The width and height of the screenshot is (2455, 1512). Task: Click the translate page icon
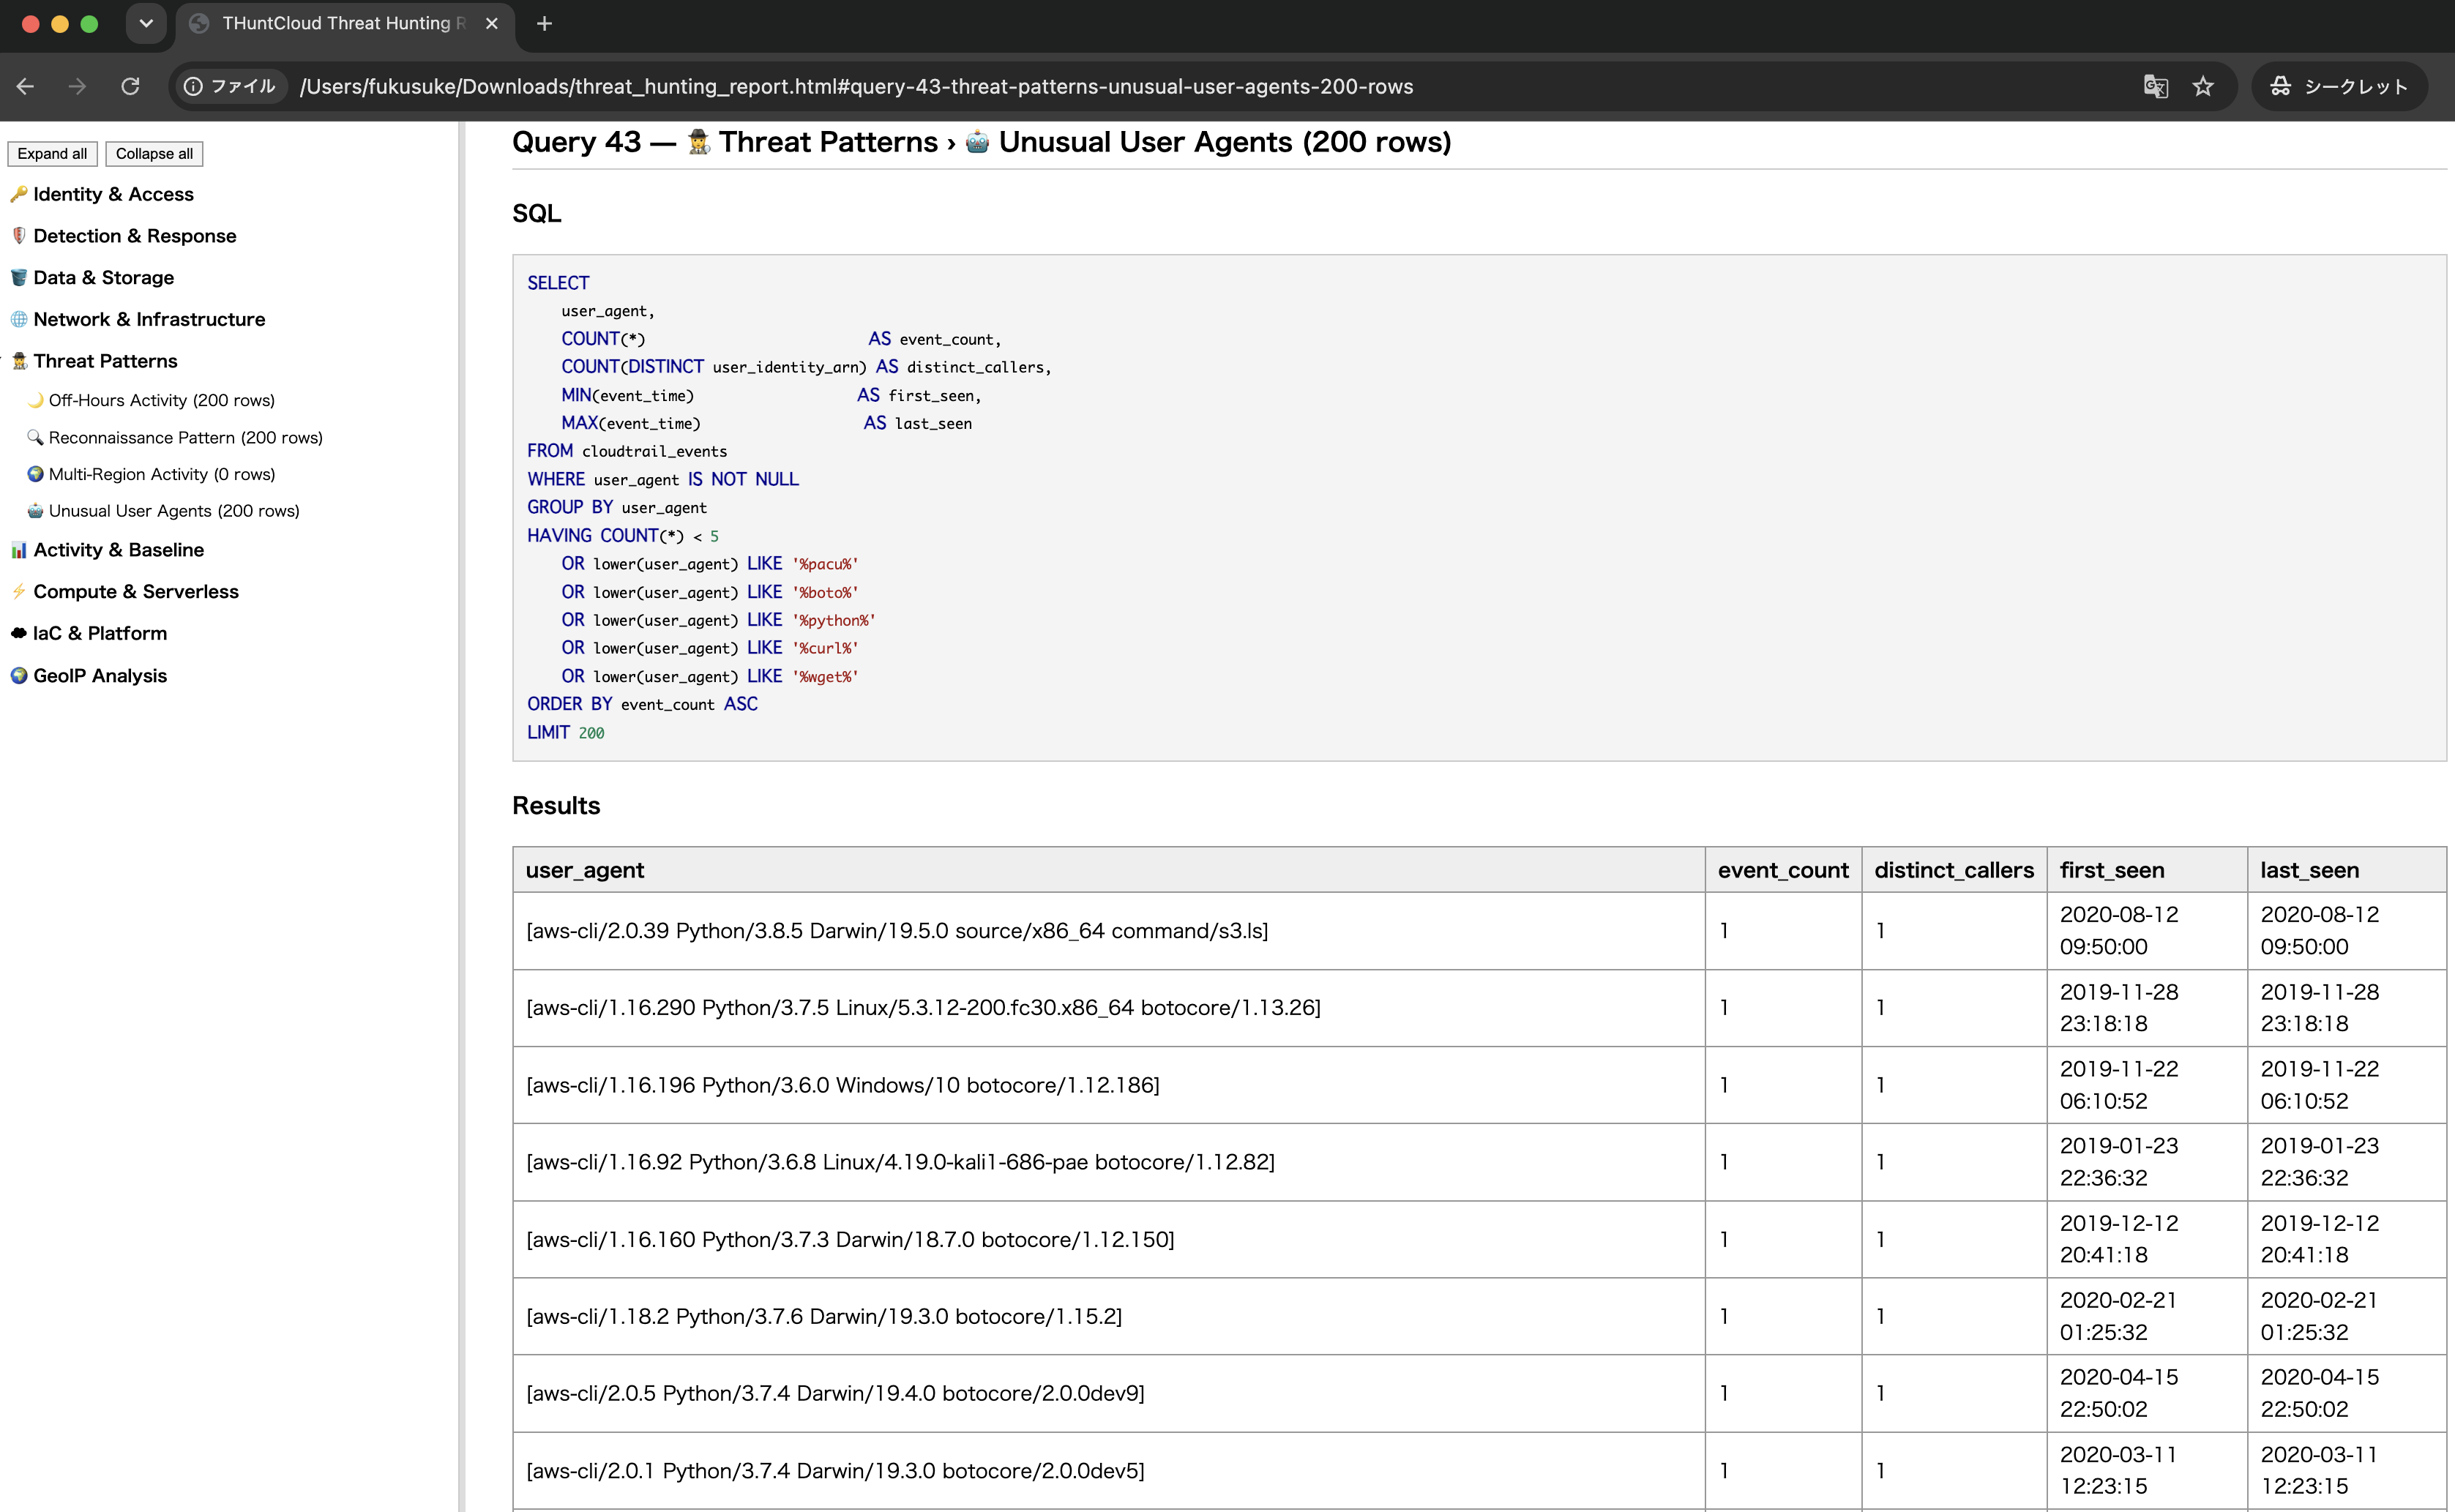pyautogui.click(x=2155, y=86)
